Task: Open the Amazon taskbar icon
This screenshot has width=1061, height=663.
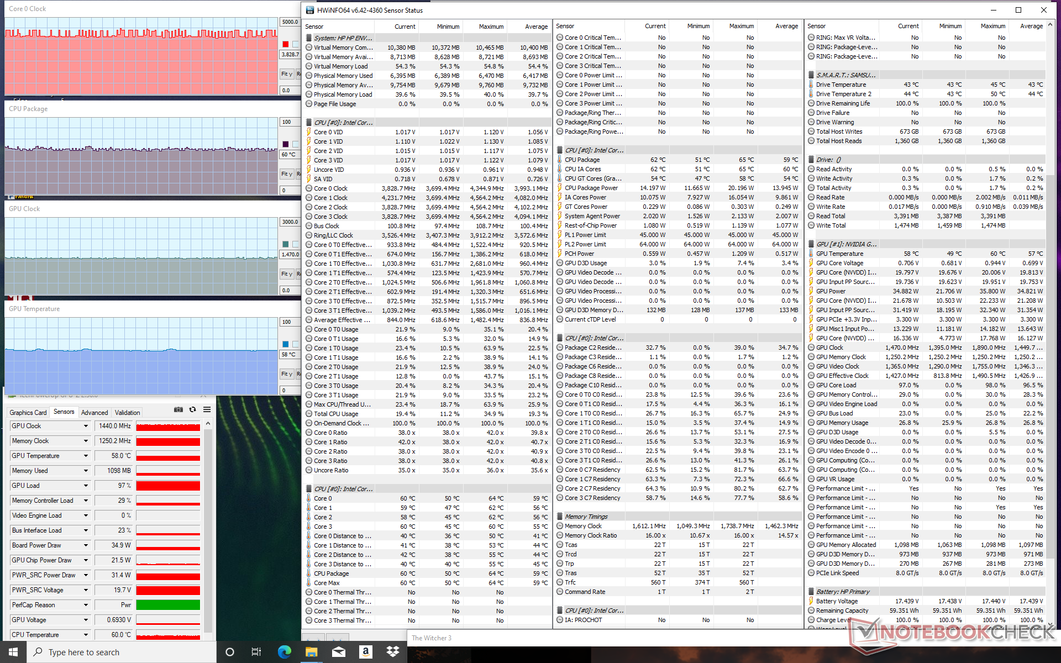Action: pyautogui.click(x=365, y=652)
